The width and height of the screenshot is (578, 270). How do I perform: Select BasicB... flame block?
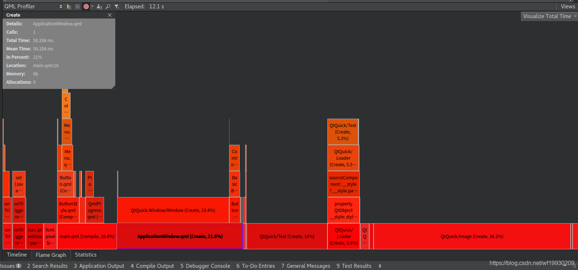[235, 184]
